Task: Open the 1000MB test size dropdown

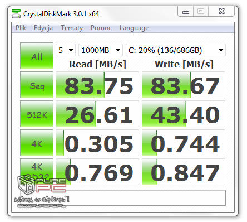Action: (x=101, y=50)
